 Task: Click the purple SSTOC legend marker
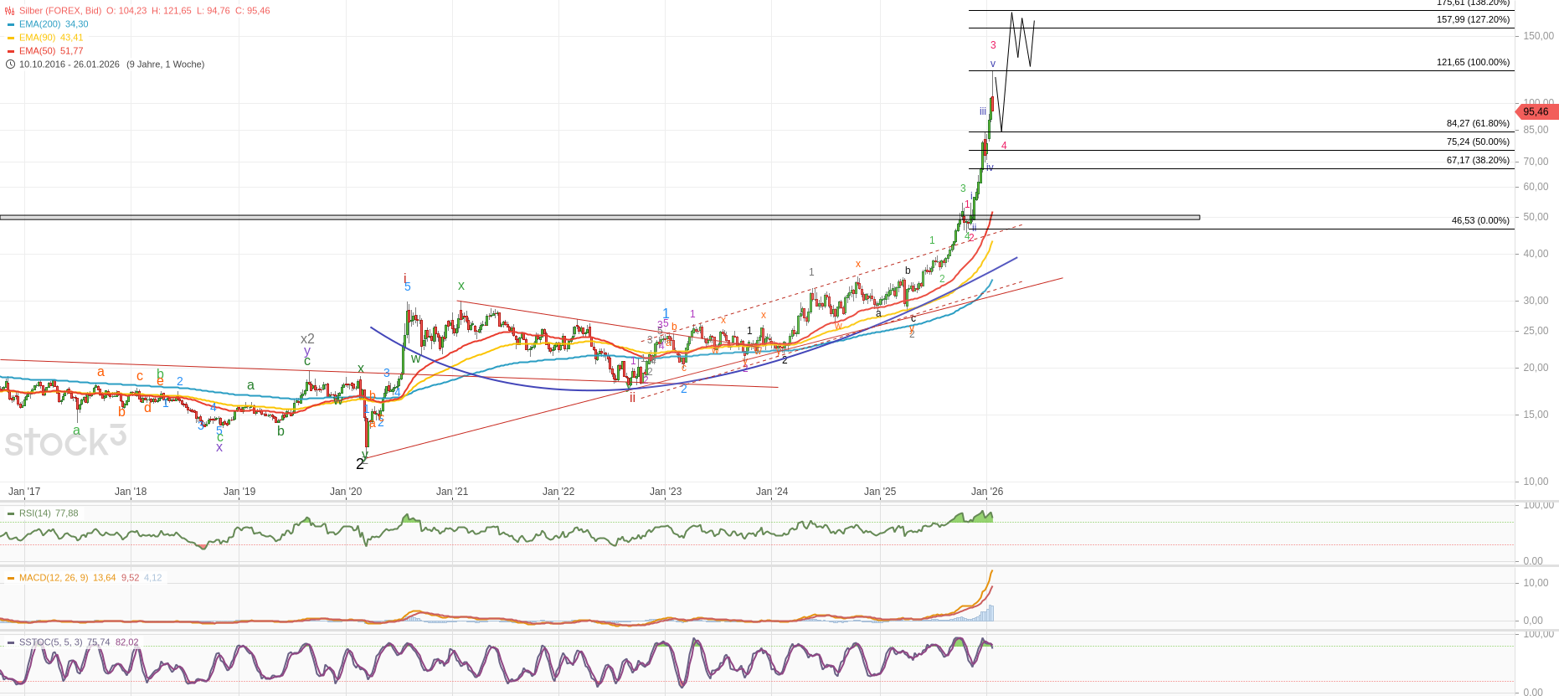10,642
